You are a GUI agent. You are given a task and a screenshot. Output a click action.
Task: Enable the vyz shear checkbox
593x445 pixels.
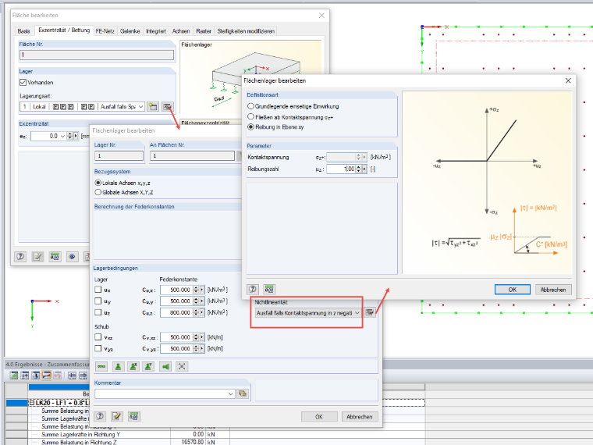coord(98,348)
